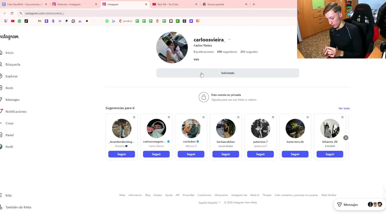Image resolution: width=386 pixels, height=217 pixels.
Task: Open the floating Mensajes panel
Action: 360,205
